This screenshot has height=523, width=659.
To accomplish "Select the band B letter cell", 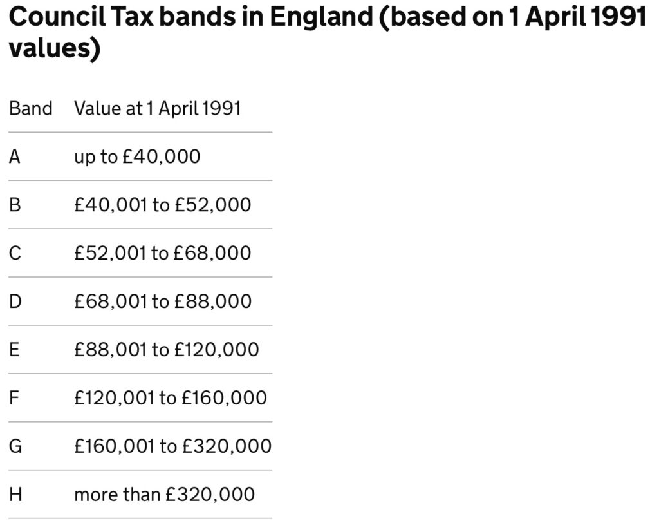I will 15,205.
